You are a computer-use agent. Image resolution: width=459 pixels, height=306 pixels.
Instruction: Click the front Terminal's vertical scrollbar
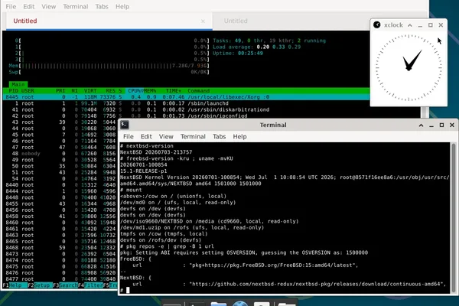pos(454,217)
